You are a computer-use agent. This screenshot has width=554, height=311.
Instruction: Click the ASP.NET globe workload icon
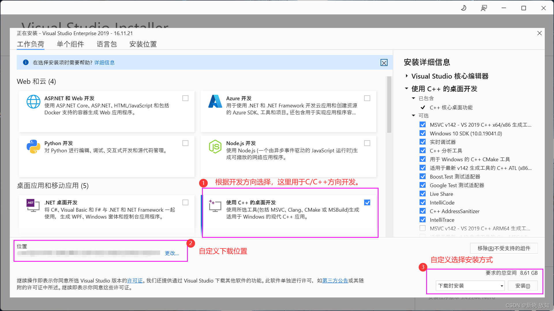coord(33,102)
